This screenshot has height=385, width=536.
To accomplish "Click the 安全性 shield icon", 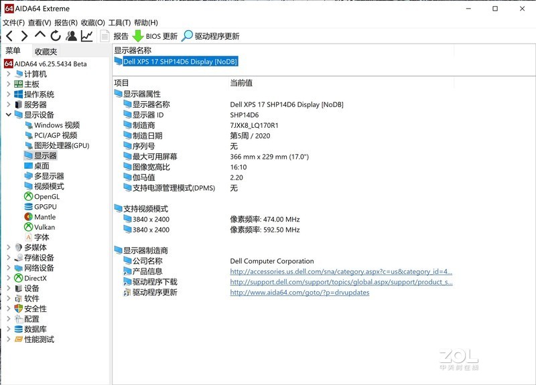I will (x=19, y=309).
